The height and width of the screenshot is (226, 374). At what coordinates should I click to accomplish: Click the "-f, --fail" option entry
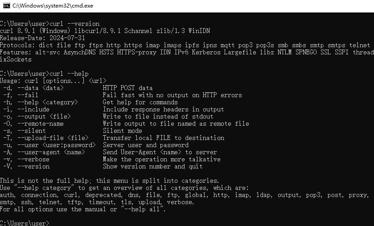tap(21, 95)
